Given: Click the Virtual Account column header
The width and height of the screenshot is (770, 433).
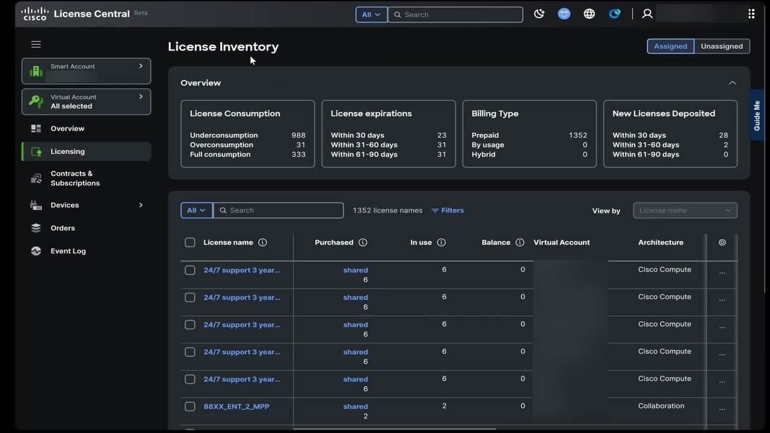Looking at the screenshot, I should pyautogui.click(x=562, y=242).
